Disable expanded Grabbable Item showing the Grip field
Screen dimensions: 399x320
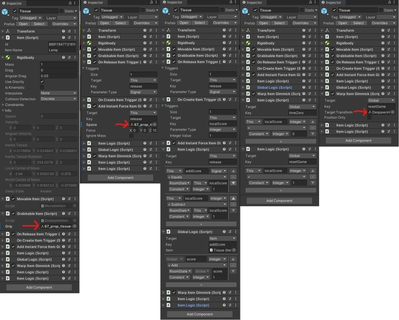[13, 214]
